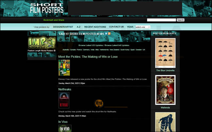Click the 'View posters by:' label
212x132 pixels.
[42, 27]
